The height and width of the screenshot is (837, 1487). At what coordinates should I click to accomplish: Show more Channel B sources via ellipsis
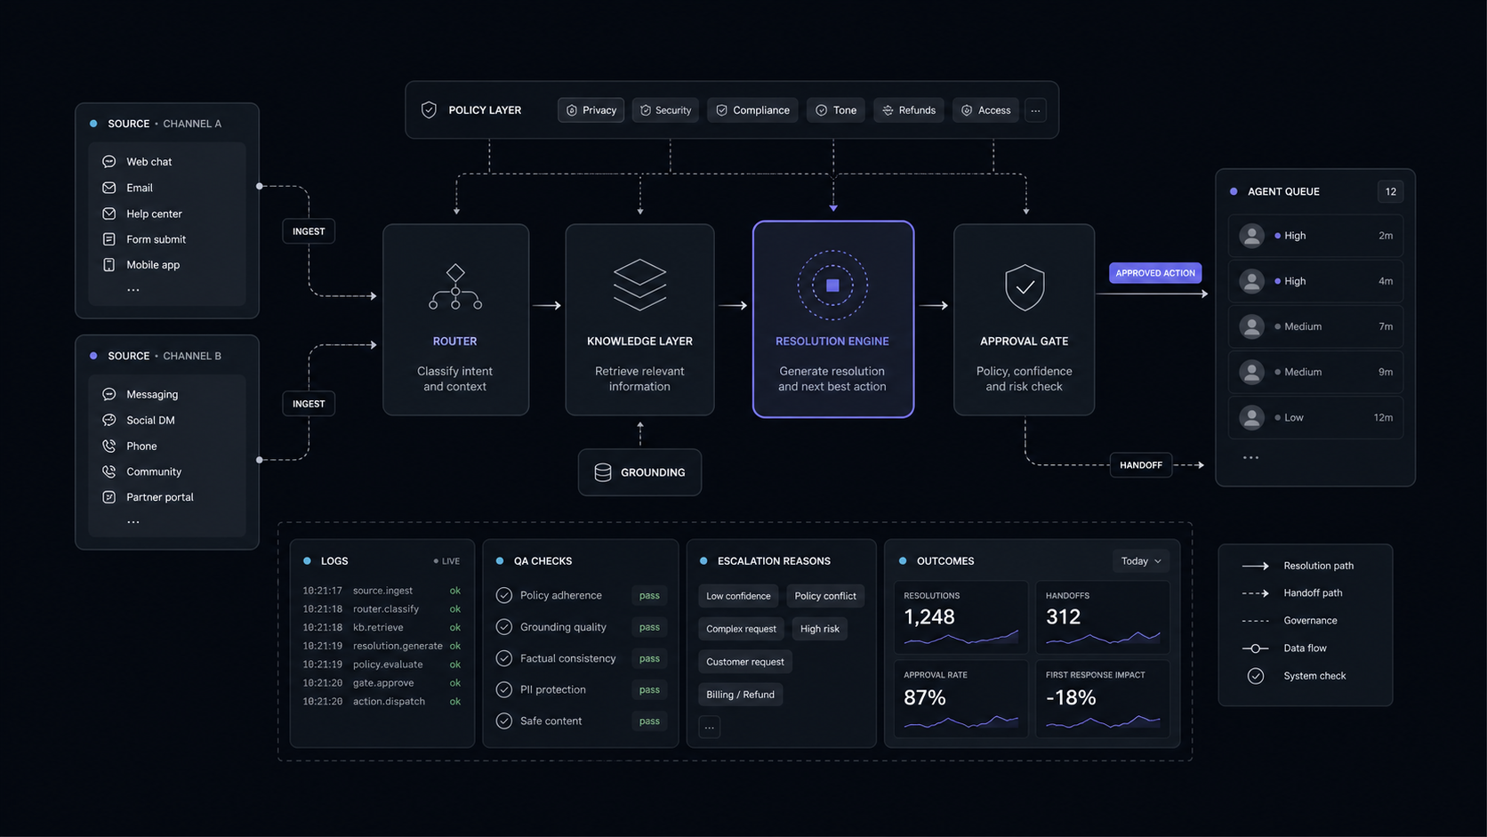133,522
